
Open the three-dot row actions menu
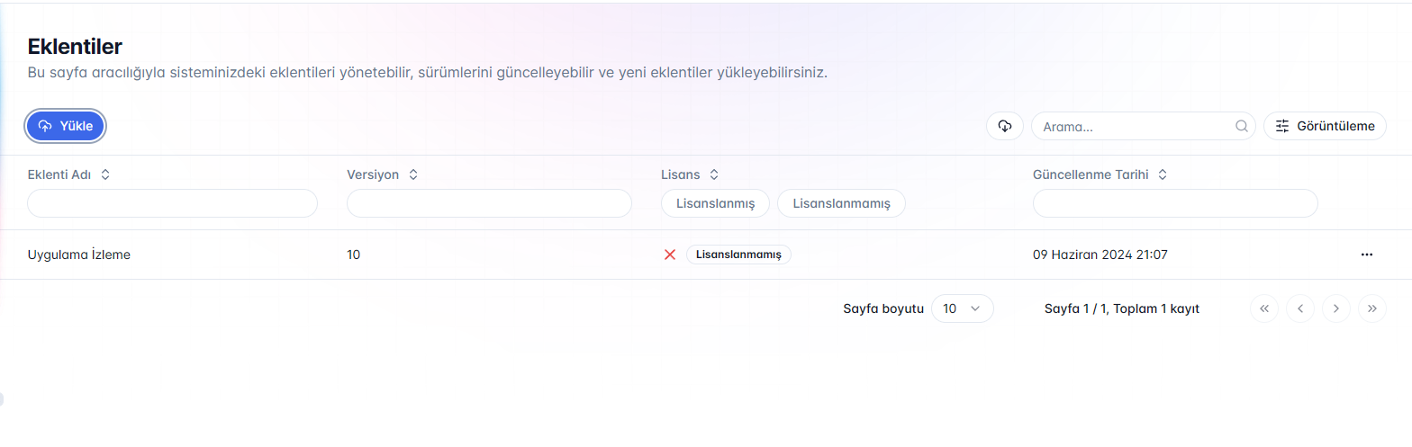[x=1367, y=255]
